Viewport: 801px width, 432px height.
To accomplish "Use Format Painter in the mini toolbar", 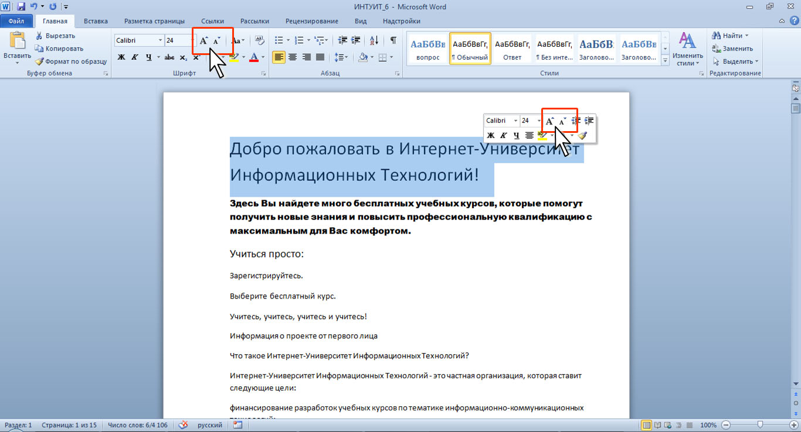I will tap(582, 135).
